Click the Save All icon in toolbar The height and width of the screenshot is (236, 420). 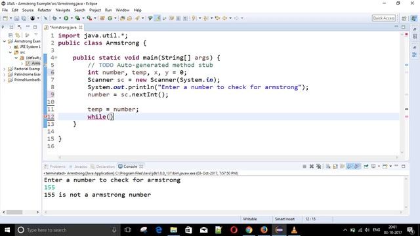(x=24, y=18)
